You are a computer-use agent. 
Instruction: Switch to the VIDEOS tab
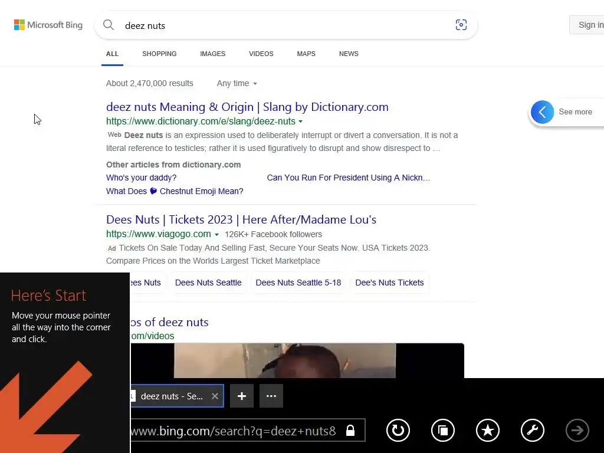click(x=261, y=54)
